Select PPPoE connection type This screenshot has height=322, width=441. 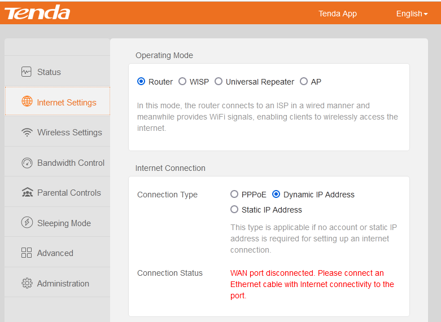[x=234, y=195]
